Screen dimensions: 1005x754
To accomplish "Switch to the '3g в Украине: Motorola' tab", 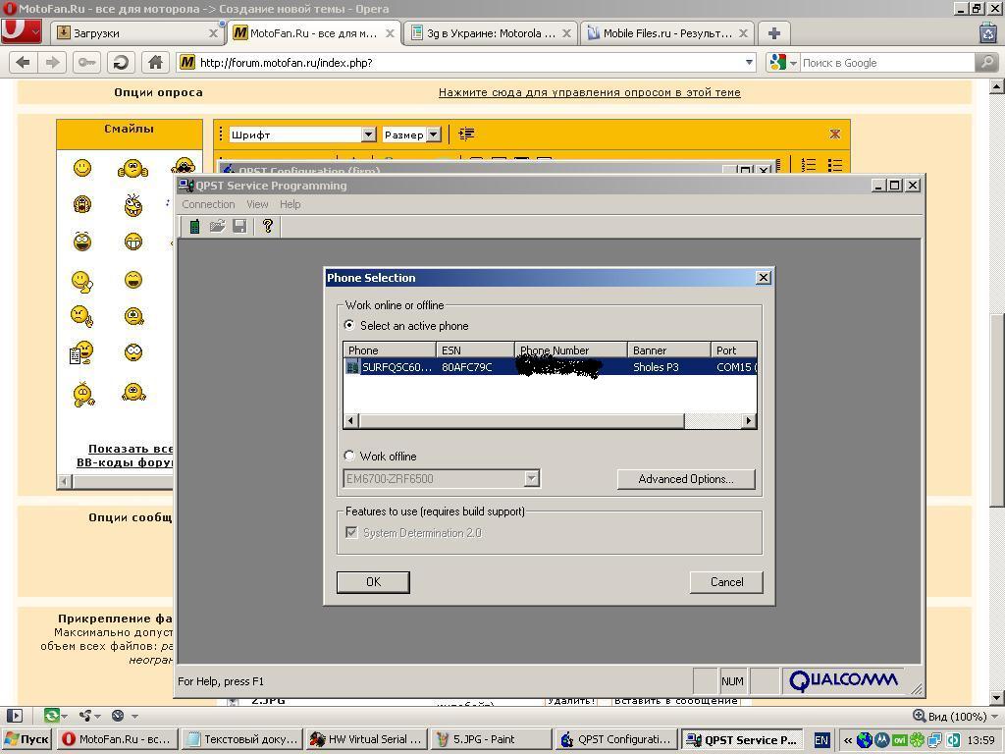I will 491,33.
